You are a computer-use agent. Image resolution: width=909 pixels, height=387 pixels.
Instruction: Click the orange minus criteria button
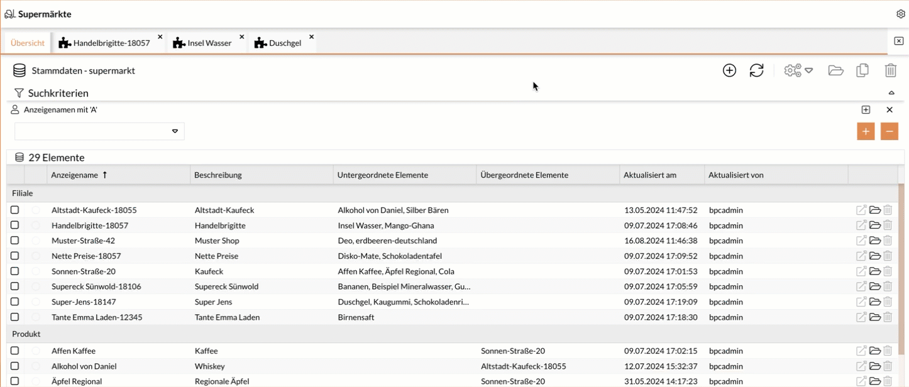pyautogui.click(x=889, y=131)
